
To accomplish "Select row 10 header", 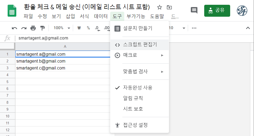I will [8, 116].
